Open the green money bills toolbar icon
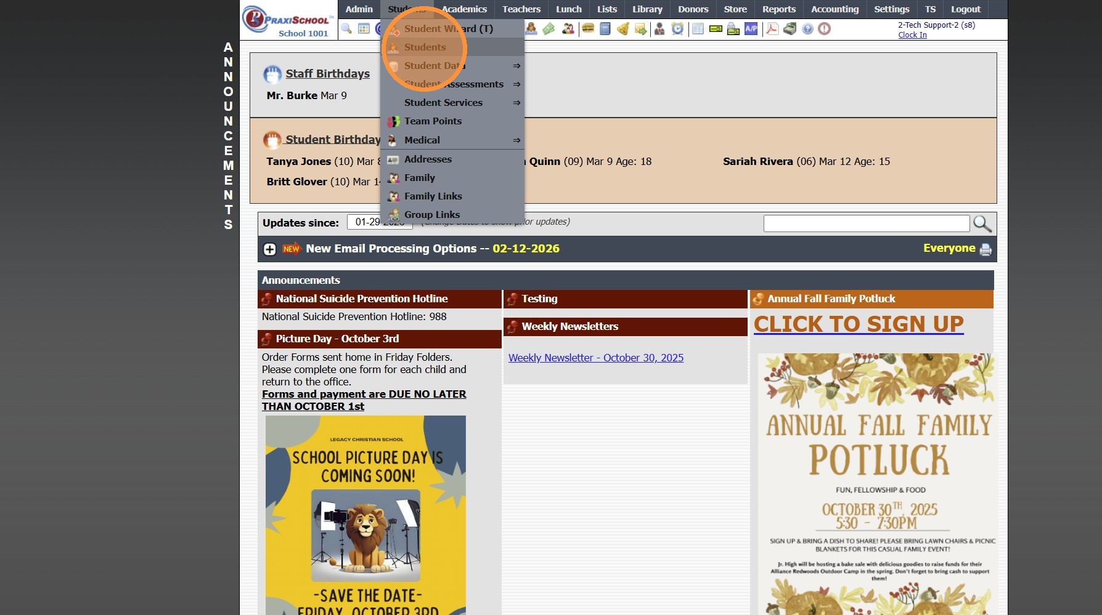 point(549,29)
